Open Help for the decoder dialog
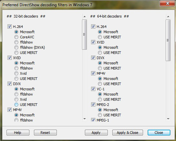This screenshot has width=176, height=141. tap(18, 133)
